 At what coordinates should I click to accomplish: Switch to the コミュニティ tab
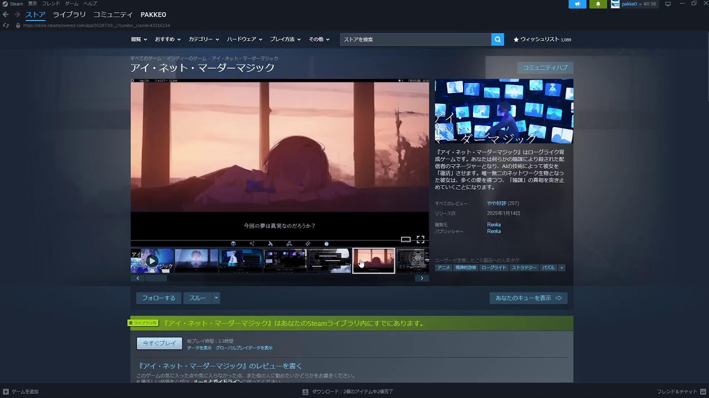point(113,14)
